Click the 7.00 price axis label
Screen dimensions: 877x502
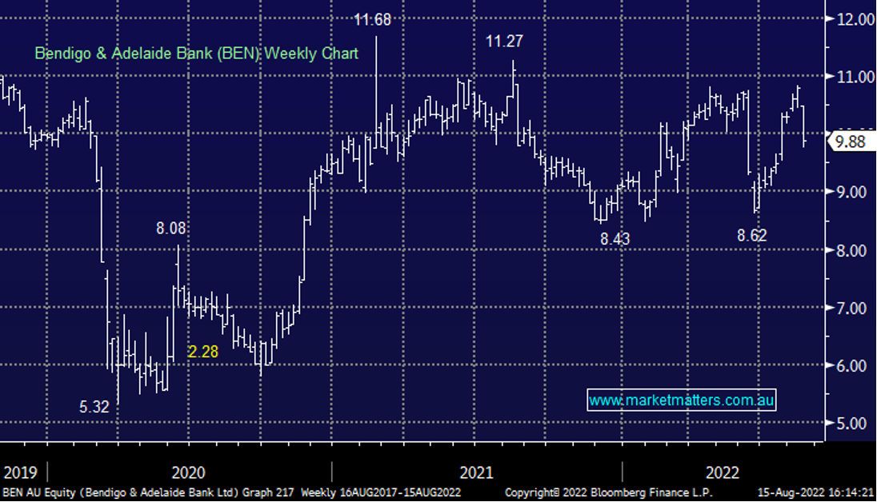pyautogui.click(x=853, y=308)
